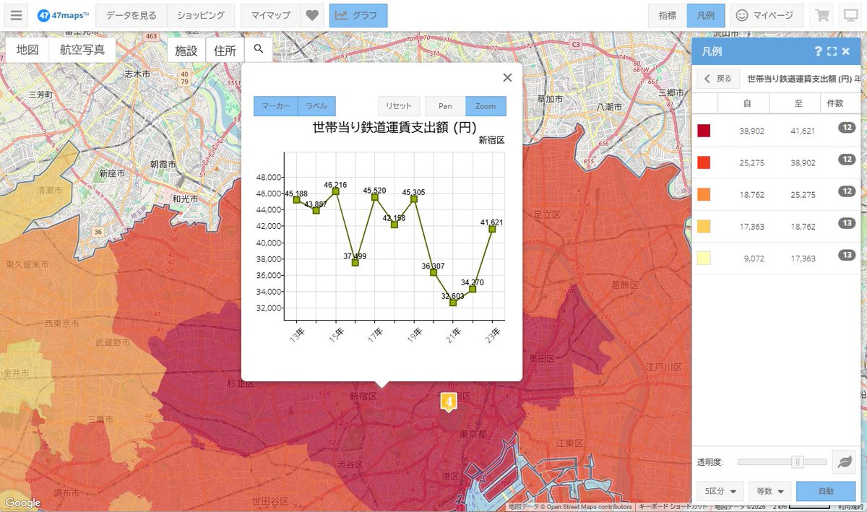Click the リセット chart button
867x512 pixels.
coord(399,106)
